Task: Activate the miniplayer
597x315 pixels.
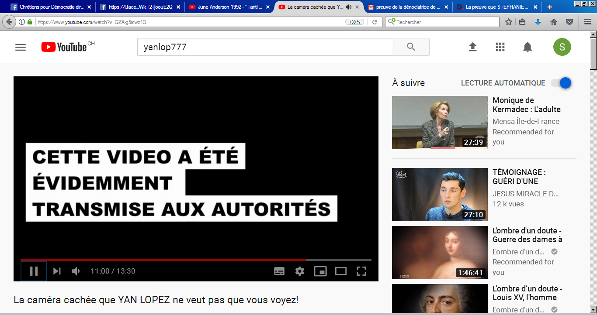Action: tap(320, 271)
